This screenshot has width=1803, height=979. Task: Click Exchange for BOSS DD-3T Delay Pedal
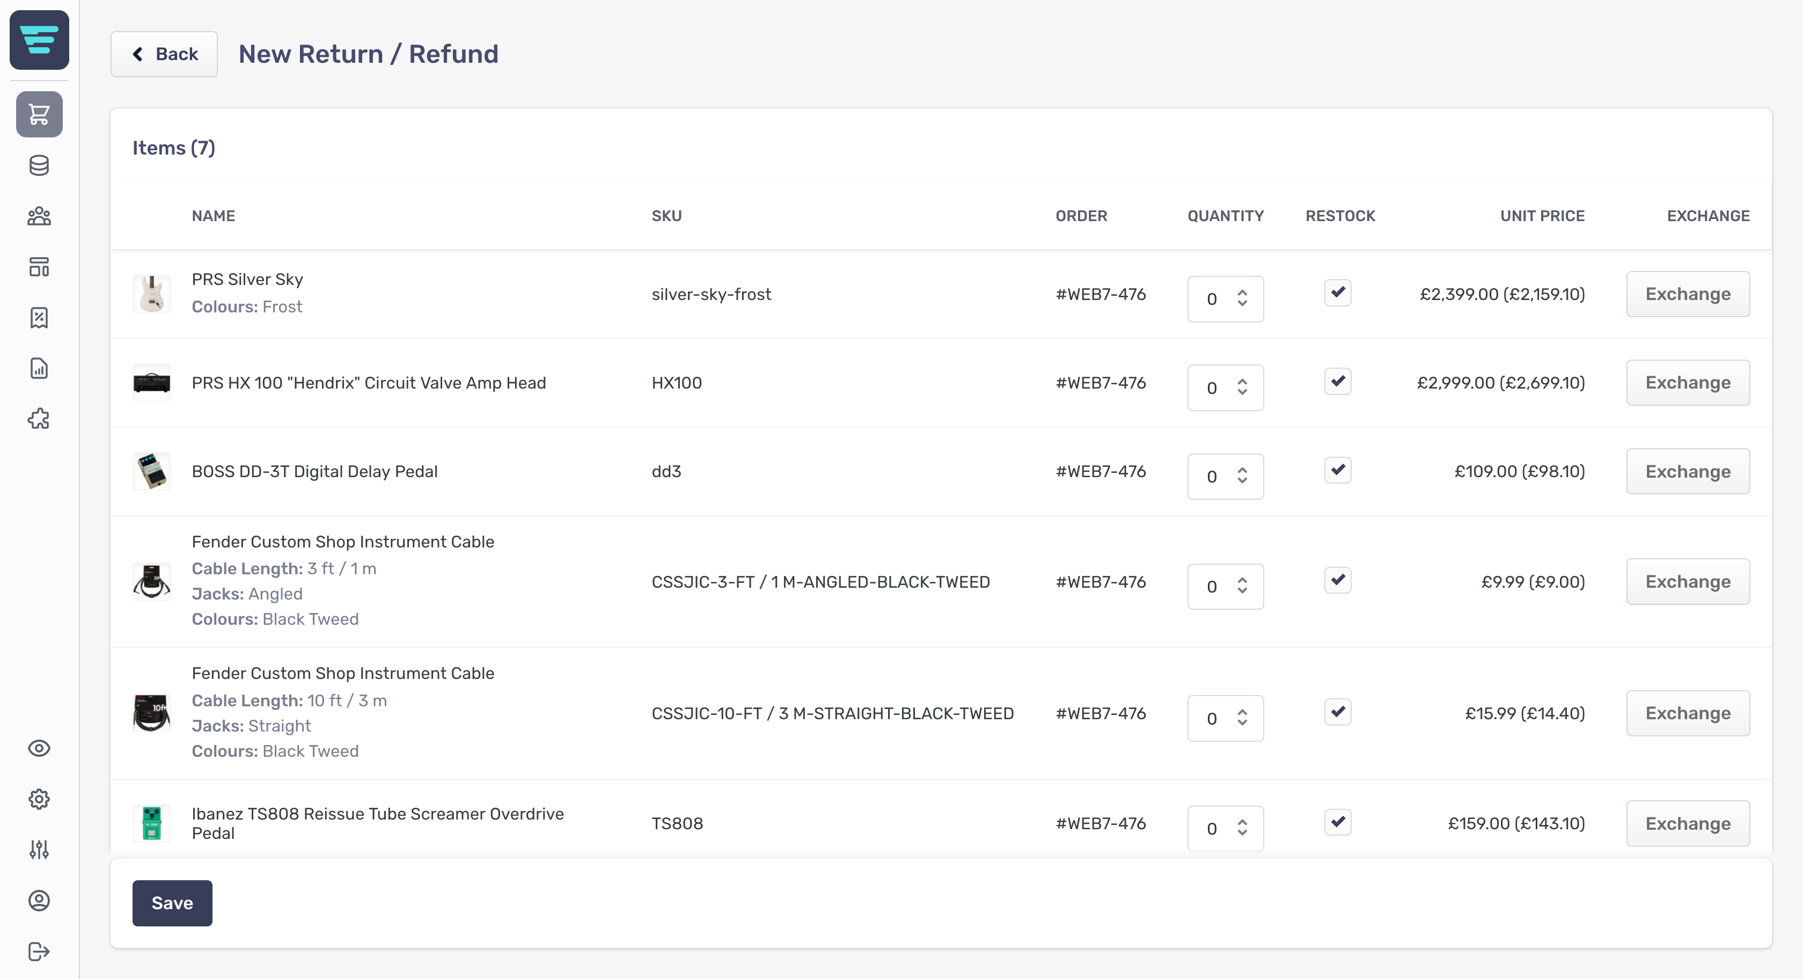1688,472
